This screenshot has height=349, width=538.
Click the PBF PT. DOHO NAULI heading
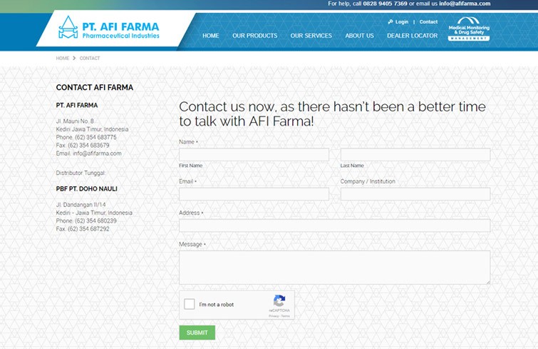tap(87, 189)
